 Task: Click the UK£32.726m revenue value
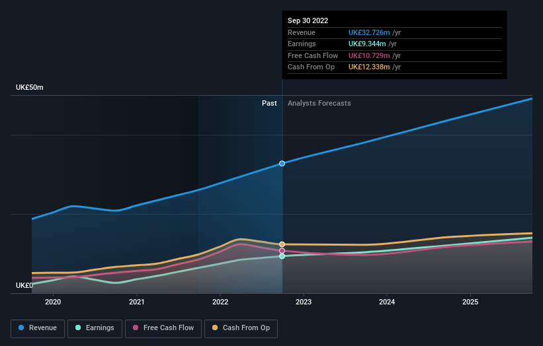(369, 32)
